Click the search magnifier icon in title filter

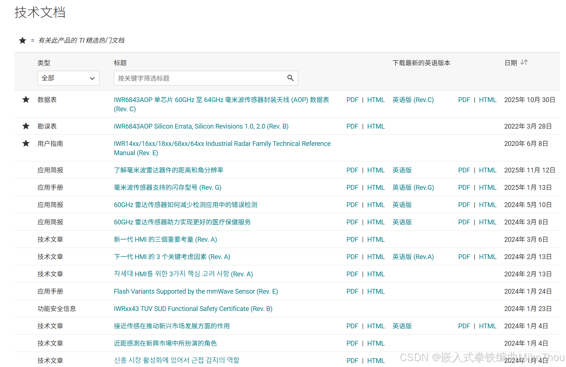click(x=290, y=78)
